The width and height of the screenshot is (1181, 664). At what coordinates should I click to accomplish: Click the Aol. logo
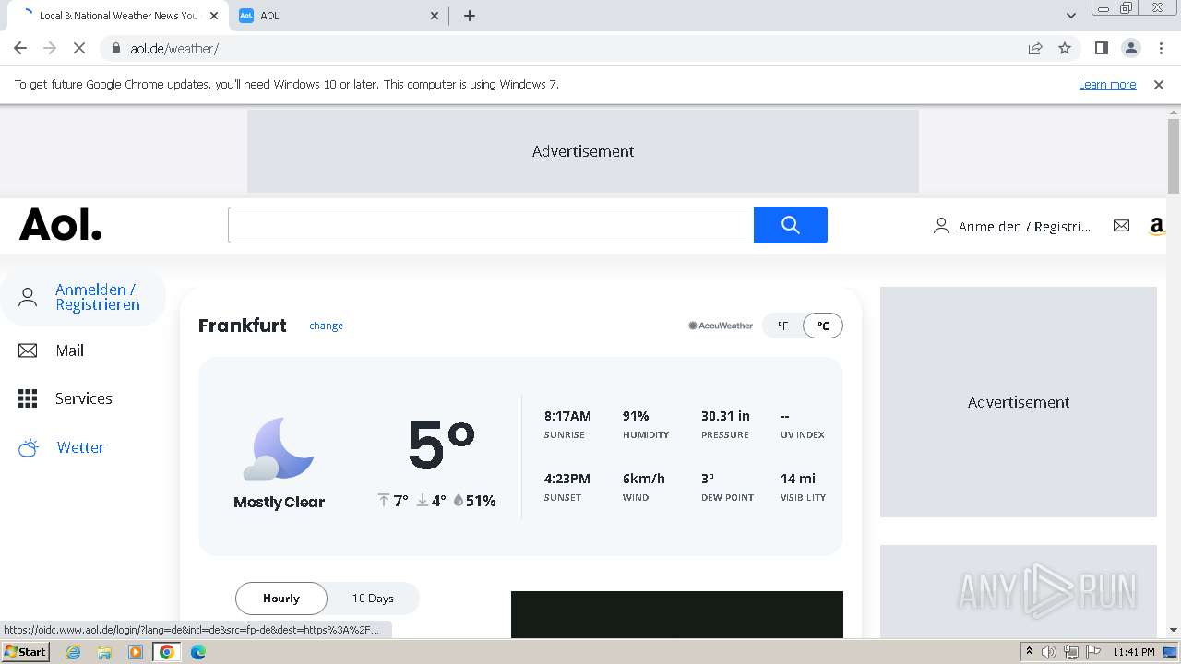tap(61, 224)
